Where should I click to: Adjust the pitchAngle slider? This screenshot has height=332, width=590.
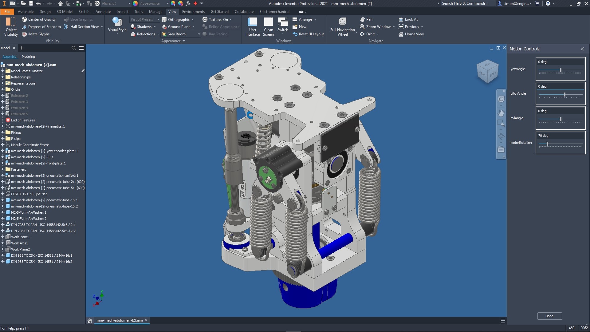tap(564, 95)
